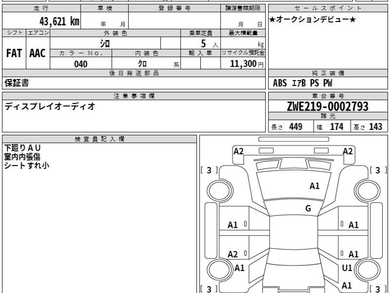Click the 輸入車 header
The width and height of the screenshot is (390, 293).
(201, 53)
